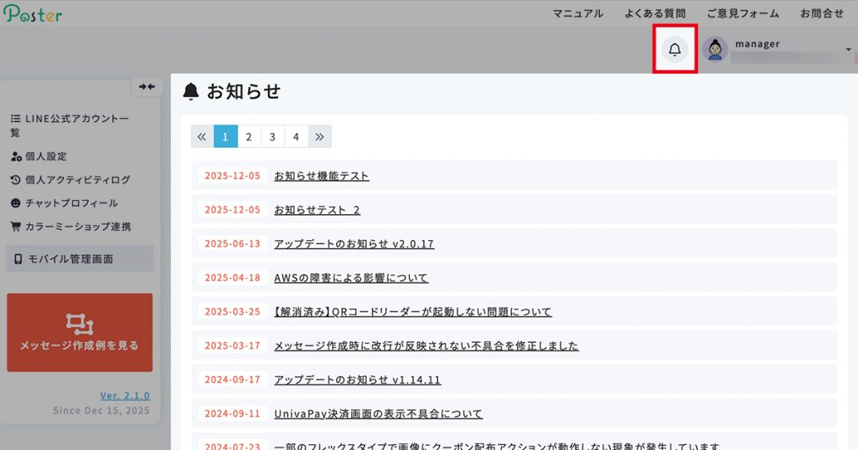Open 個人設定 in the sidebar
858x450 pixels.
click(x=45, y=156)
